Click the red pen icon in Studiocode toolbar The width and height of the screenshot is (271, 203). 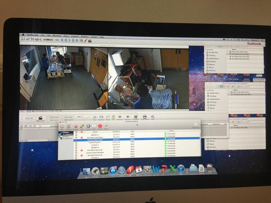85,41
